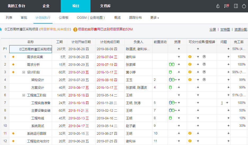The width and height of the screenshot is (248, 145).
Task: Switch to the 文档库 top tab
Action: click(x=105, y=6)
